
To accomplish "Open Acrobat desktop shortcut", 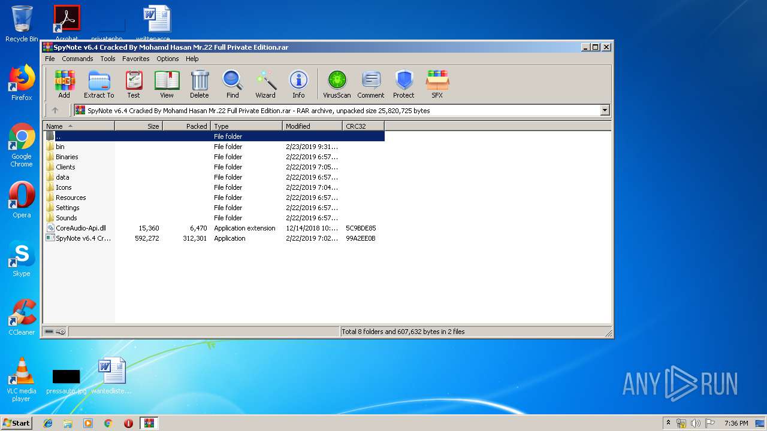I will [x=67, y=23].
